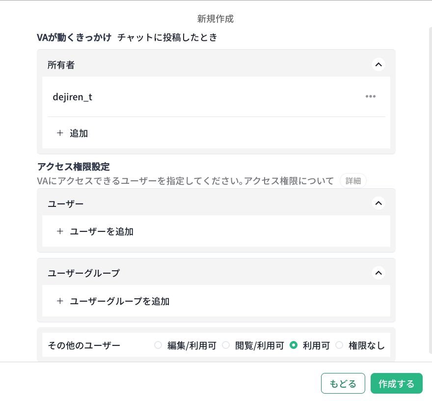Choose the 利用可 radio option

(x=294, y=345)
